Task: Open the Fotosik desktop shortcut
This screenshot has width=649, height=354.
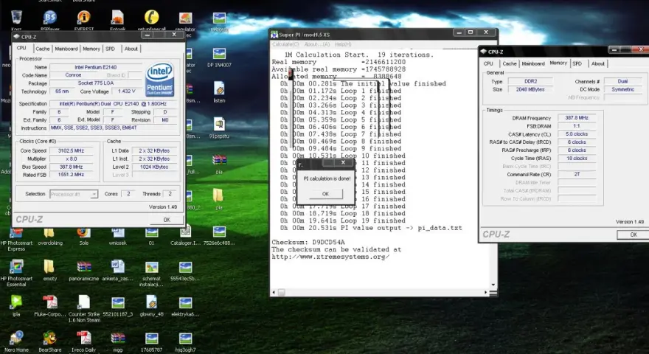Action: [x=118, y=19]
